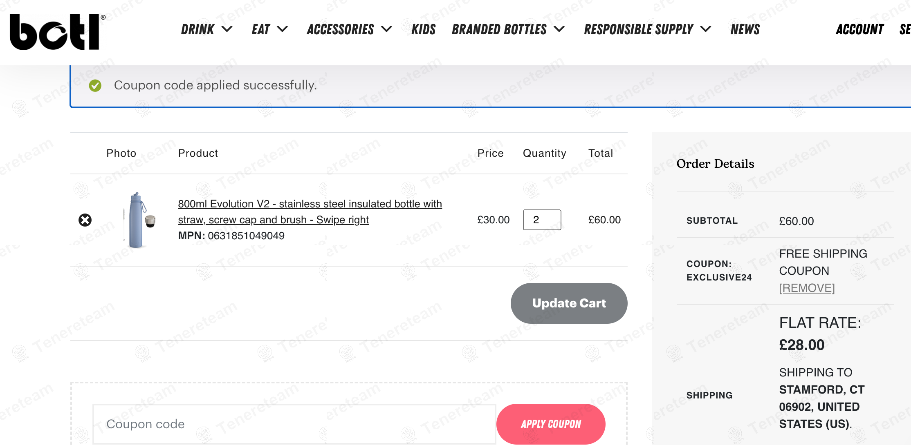
Task: Remove the EXCLUSIVE24 coupon
Action: coord(807,288)
